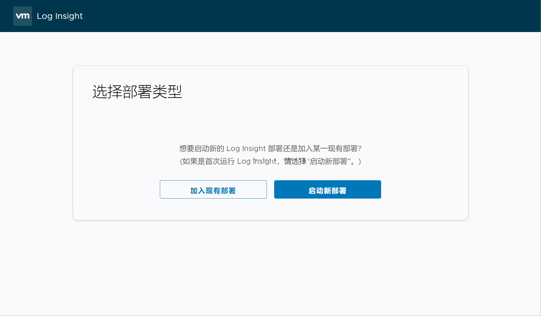Click the quoted "启动新部署" in the hint
Viewport: 541px width, 316px height.
329,161
